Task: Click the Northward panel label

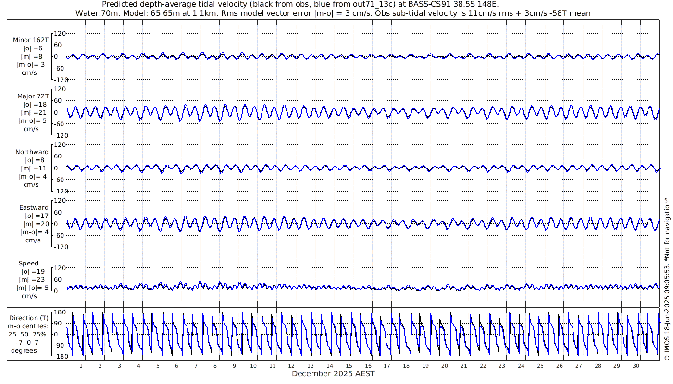Action: (x=32, y=152)
